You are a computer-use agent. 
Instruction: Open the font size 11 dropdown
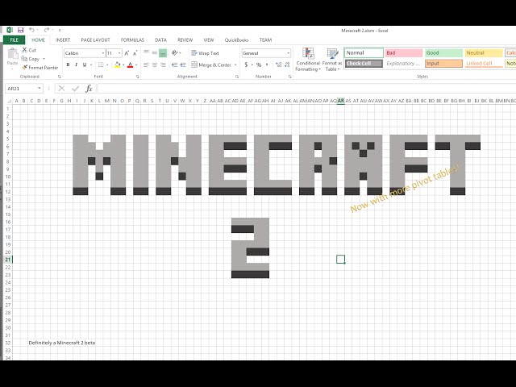(x=119, y=53)
